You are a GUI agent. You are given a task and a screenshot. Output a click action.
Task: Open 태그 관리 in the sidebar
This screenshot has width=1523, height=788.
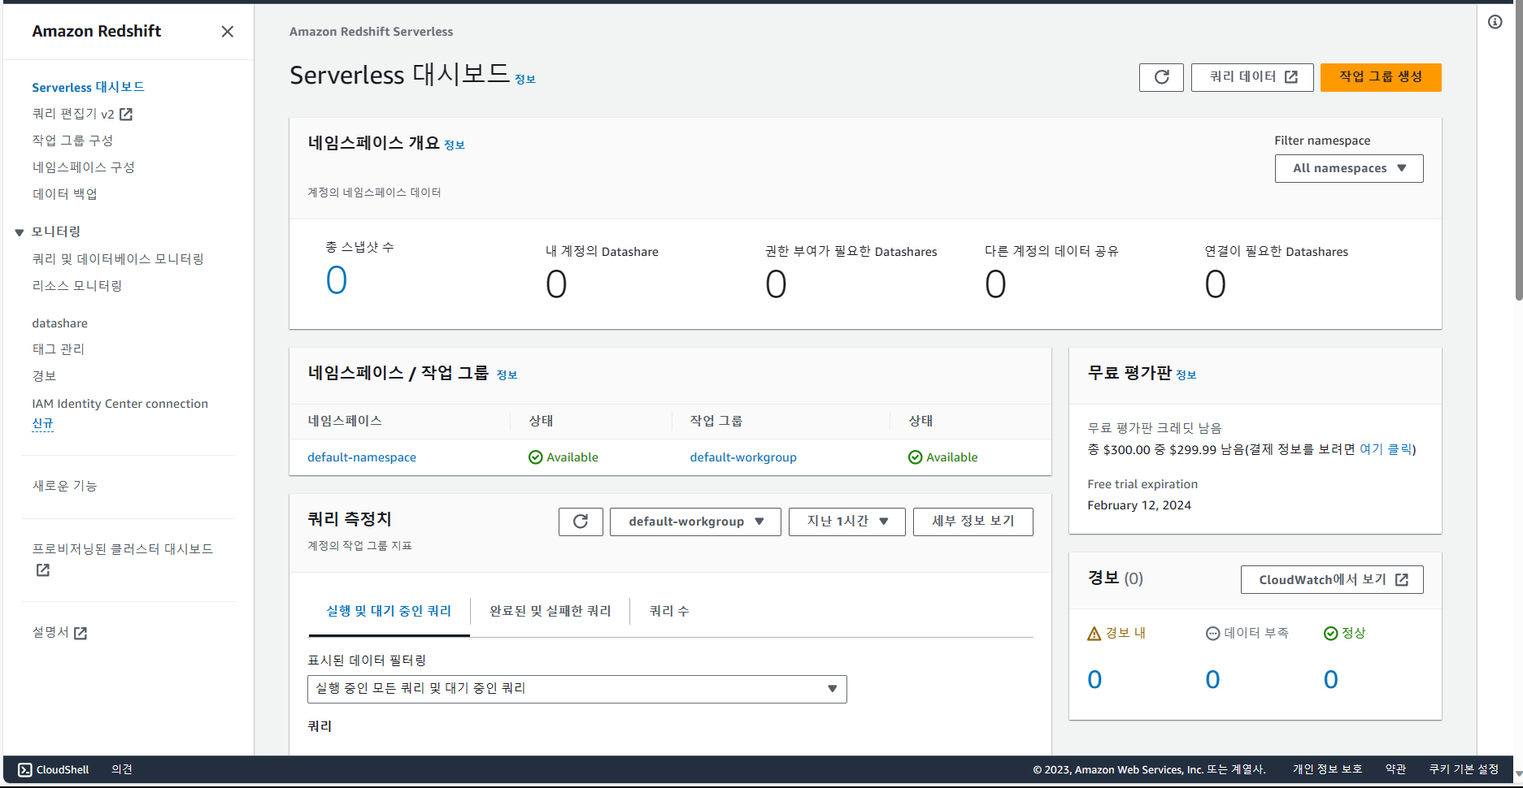coord(58,349)
